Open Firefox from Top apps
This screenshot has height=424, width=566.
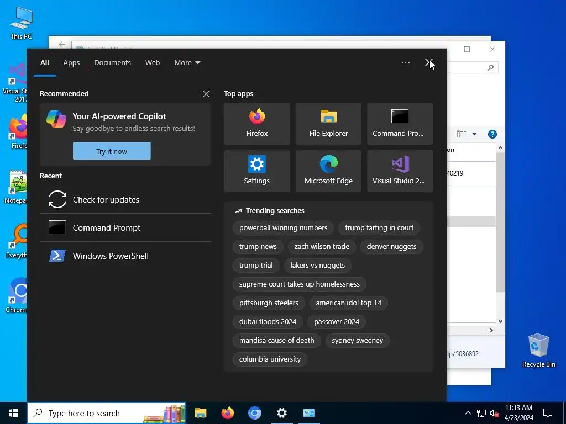(256, 124)
